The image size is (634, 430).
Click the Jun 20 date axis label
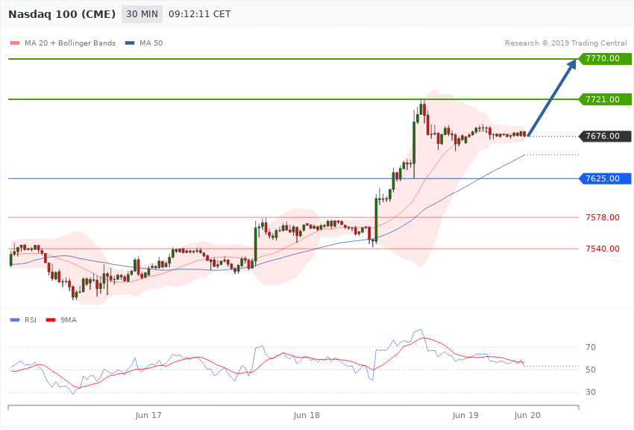[x=527, y=415]
